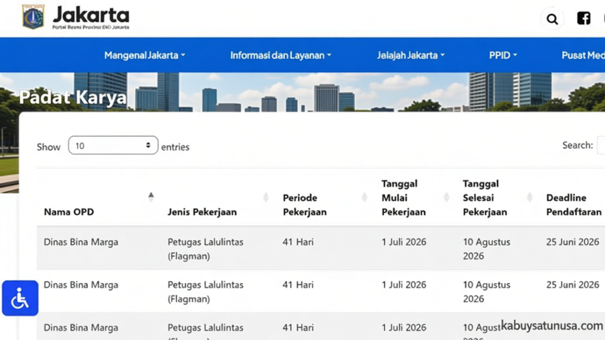Click second row 41 Hari cell
Image resolution: width=605 pixels, height=340 pixels.
(x=298, y=285)
